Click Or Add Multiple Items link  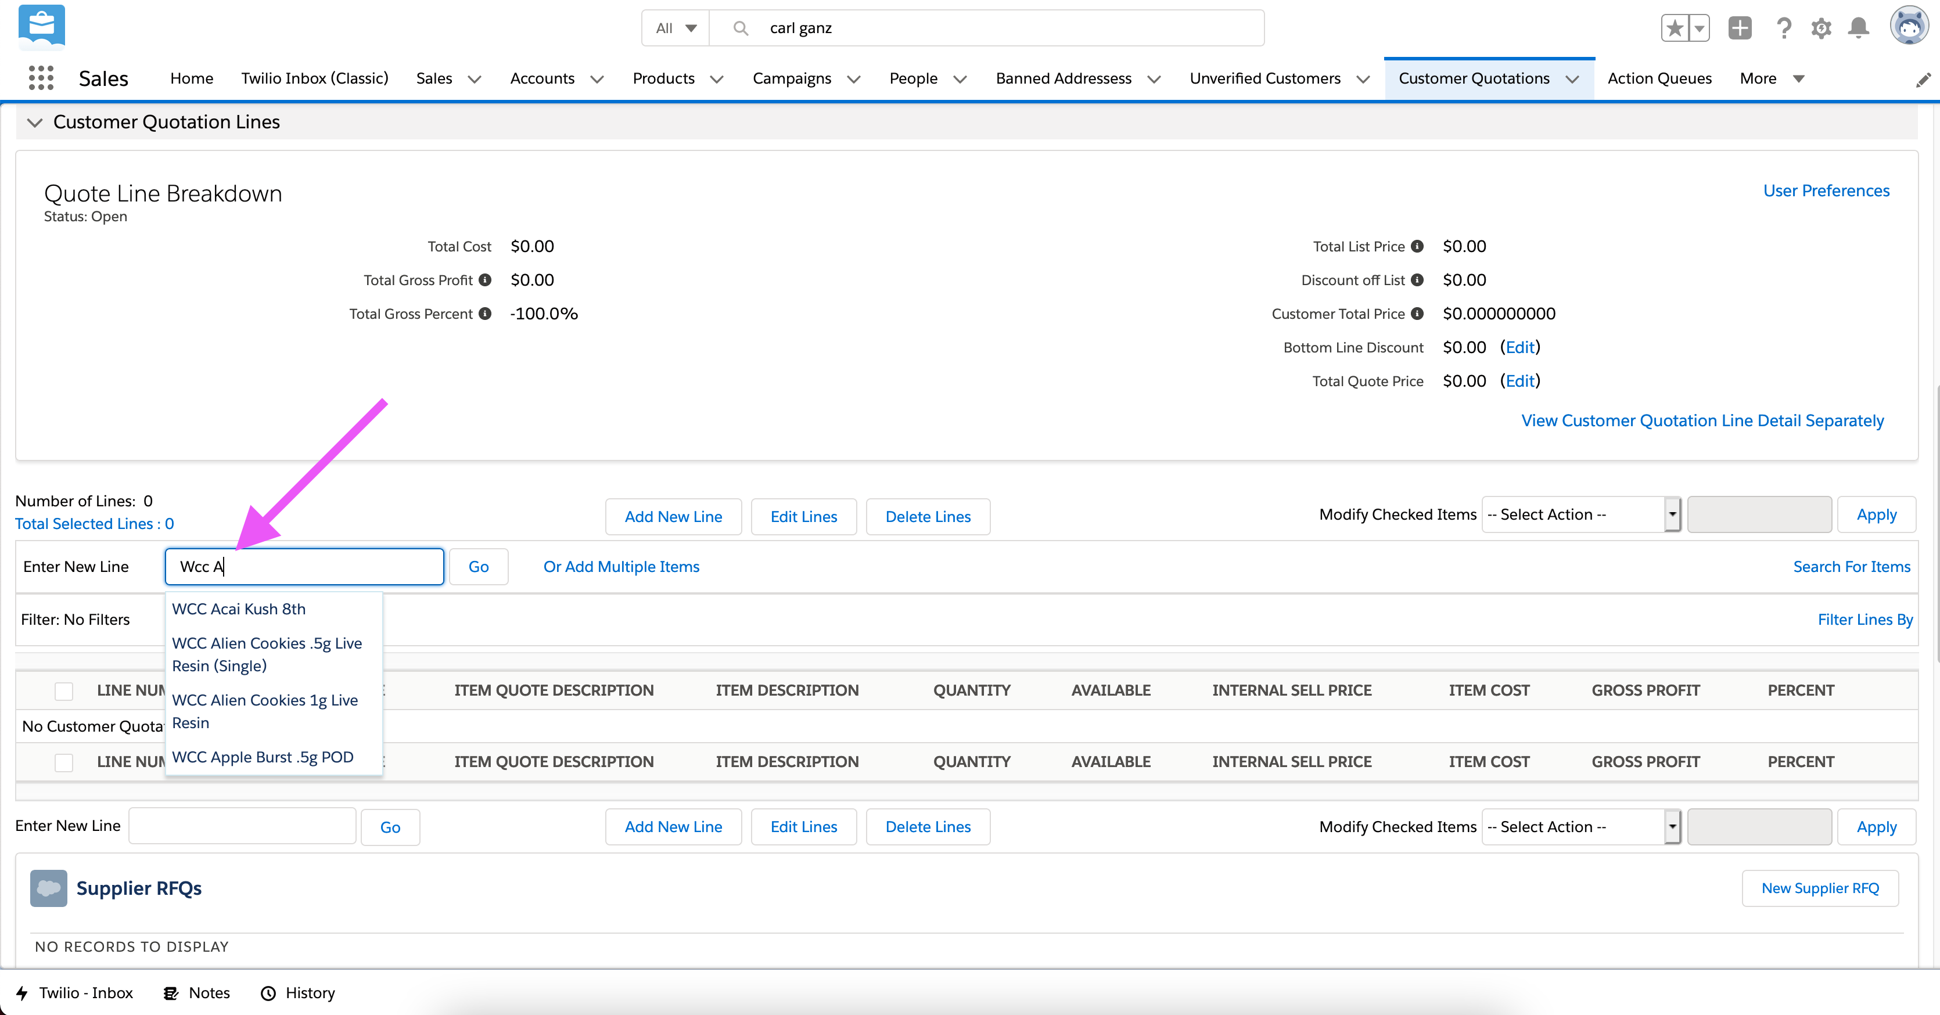coord(621,567)
